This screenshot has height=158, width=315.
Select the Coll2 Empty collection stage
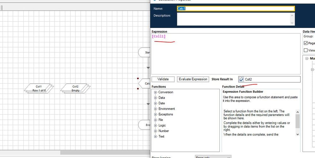tap(75, 88)
